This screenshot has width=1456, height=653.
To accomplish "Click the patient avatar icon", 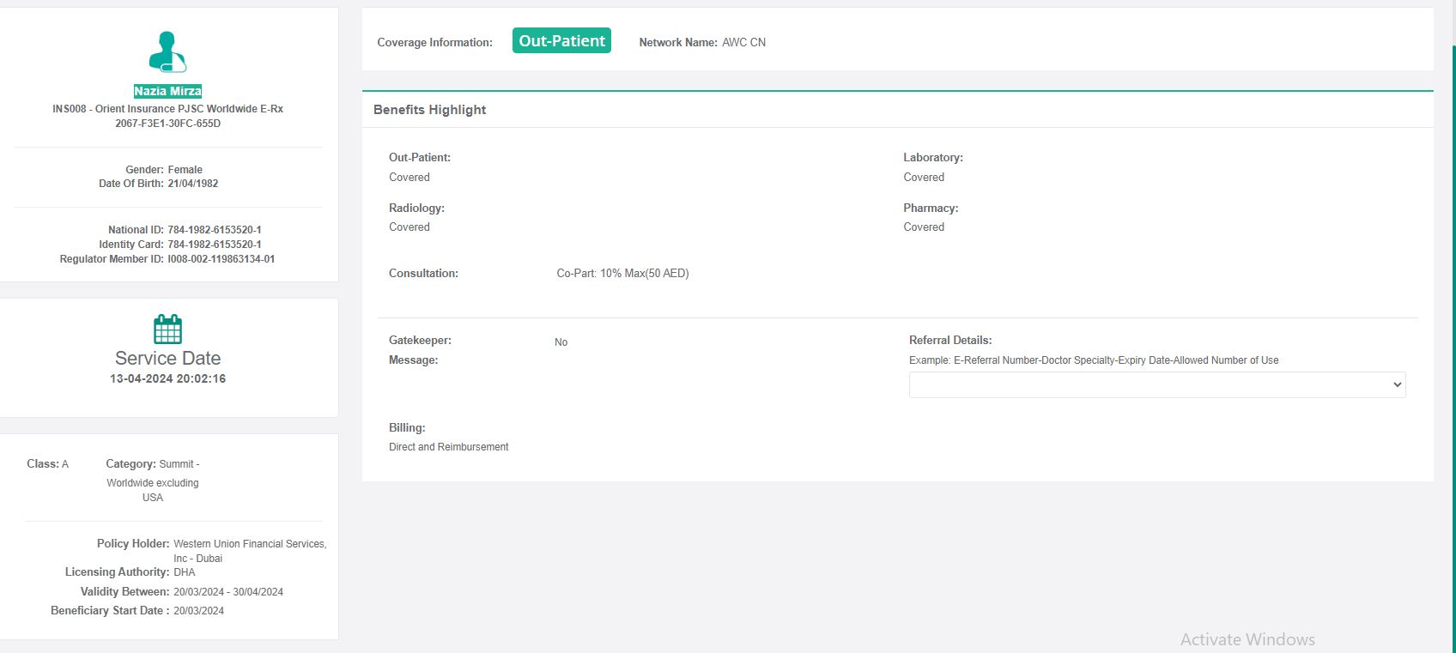I will [167, 51].
